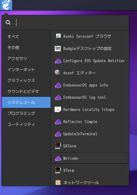Viewport: 137px width, 195px height.
Task: Click the Hardware Locality lstopo icon
Action: 58,109
